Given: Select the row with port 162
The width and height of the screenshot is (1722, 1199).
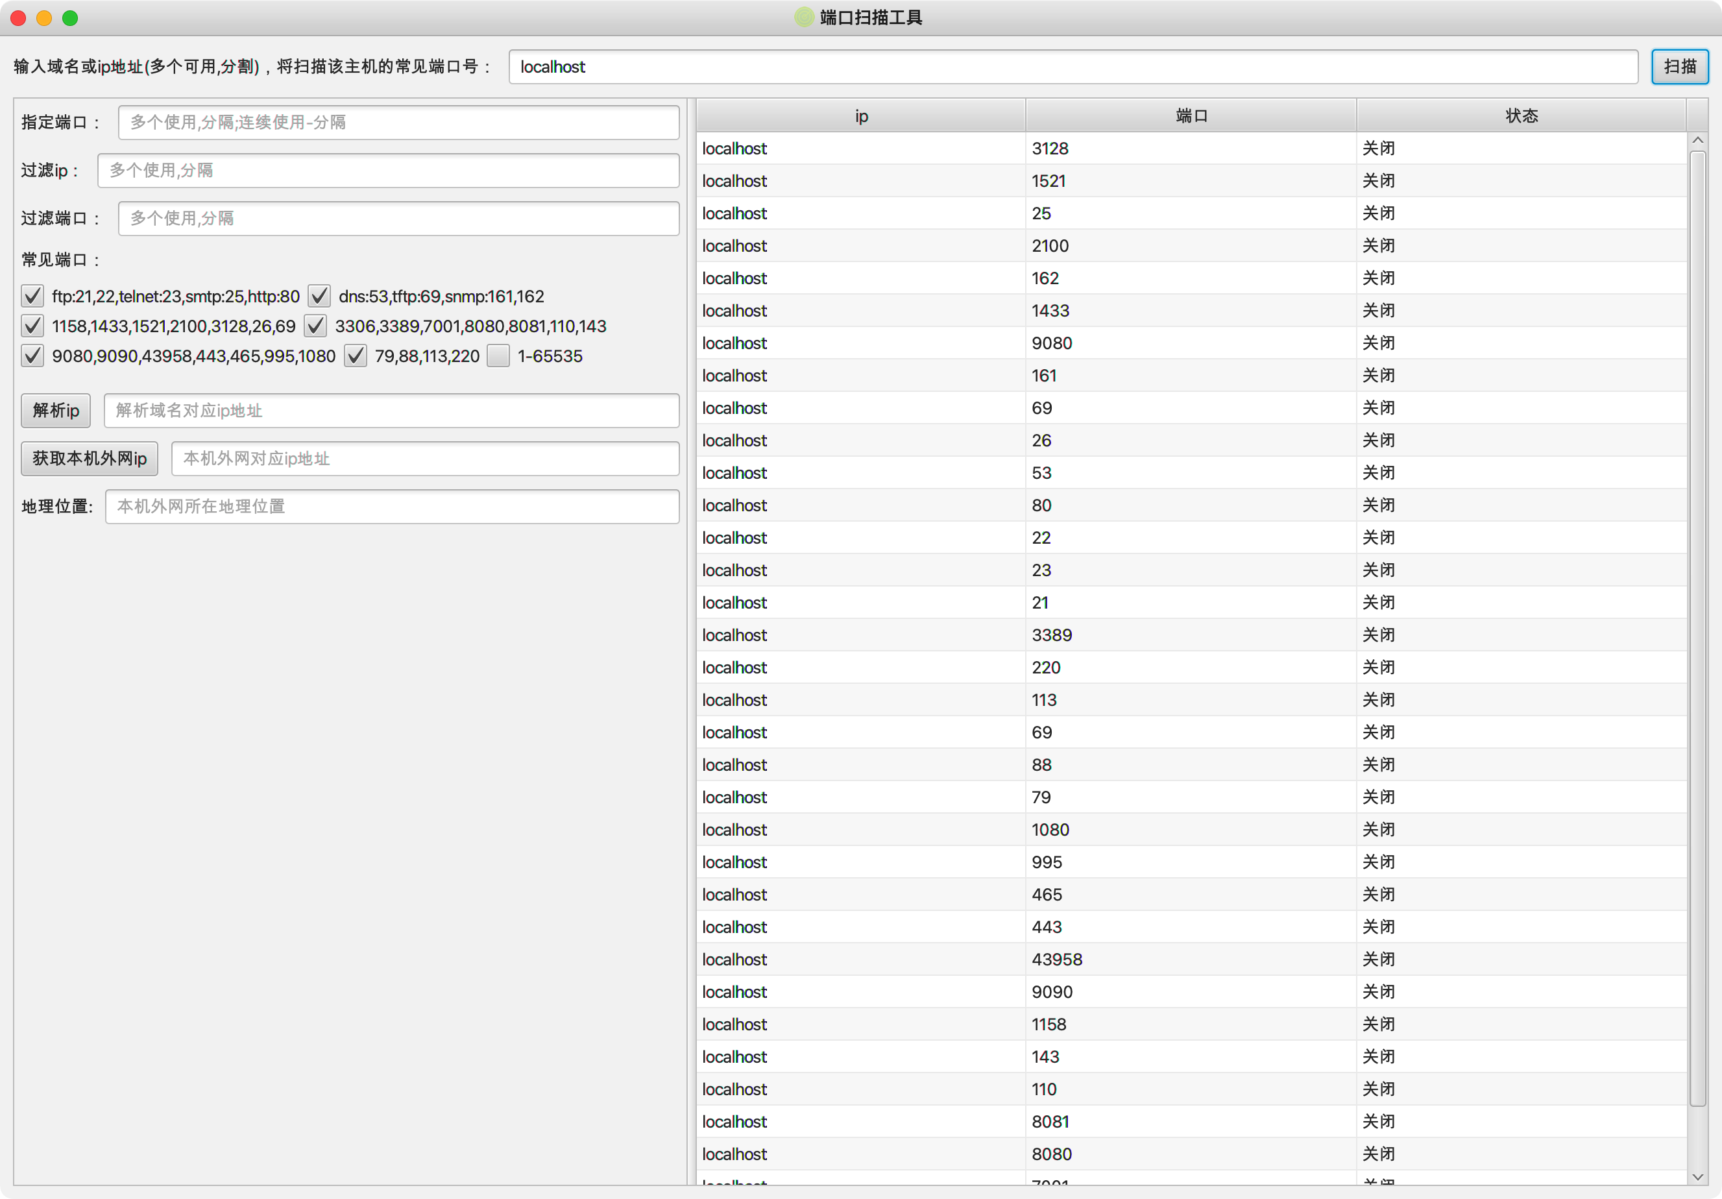Looking at the screenshot, I should point(1191,278).
